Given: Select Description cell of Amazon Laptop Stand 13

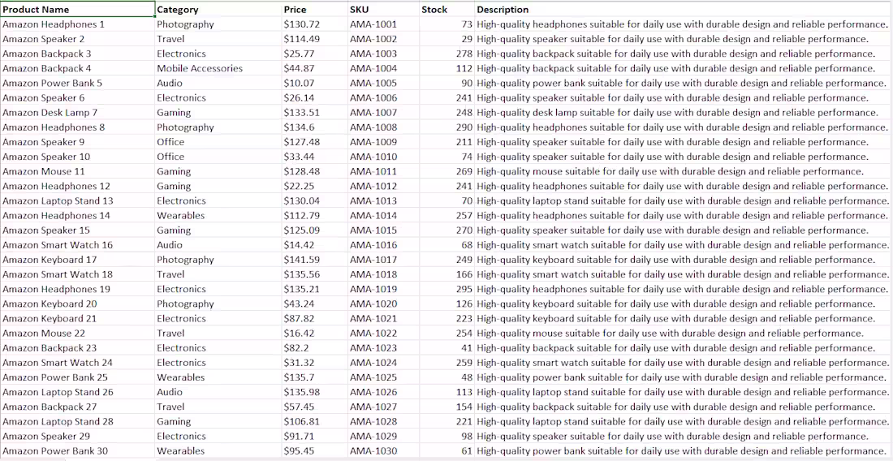Looking at the screenshot, I should coord(684,201).
